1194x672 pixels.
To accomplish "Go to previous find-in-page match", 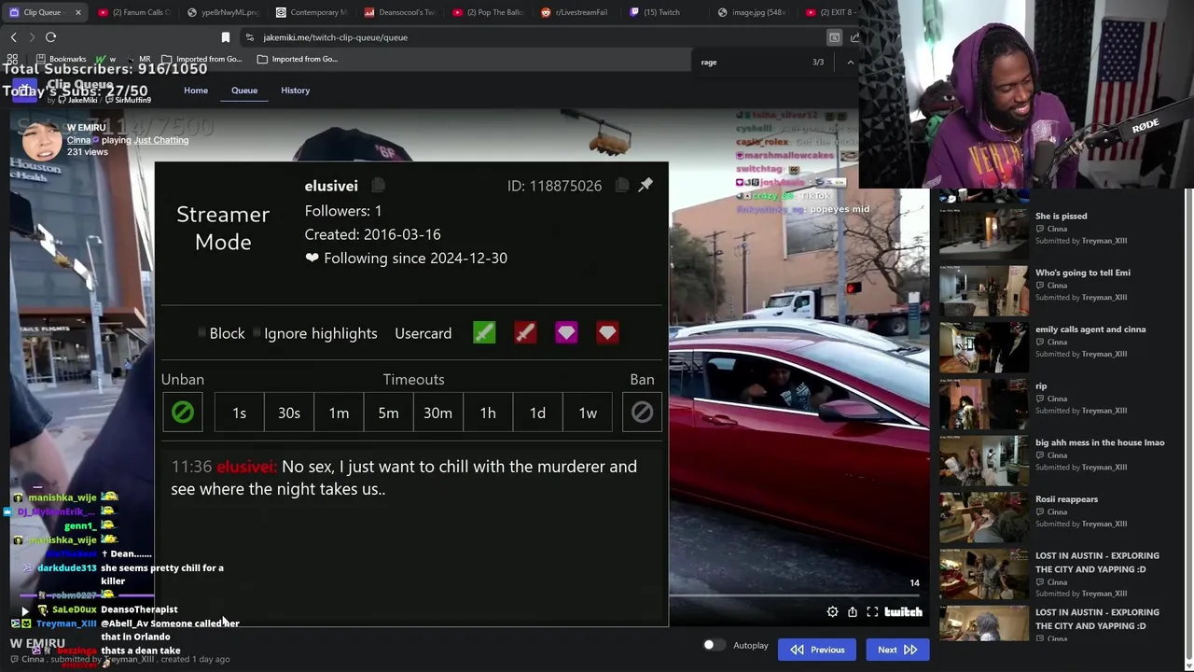I will [850, 63].
